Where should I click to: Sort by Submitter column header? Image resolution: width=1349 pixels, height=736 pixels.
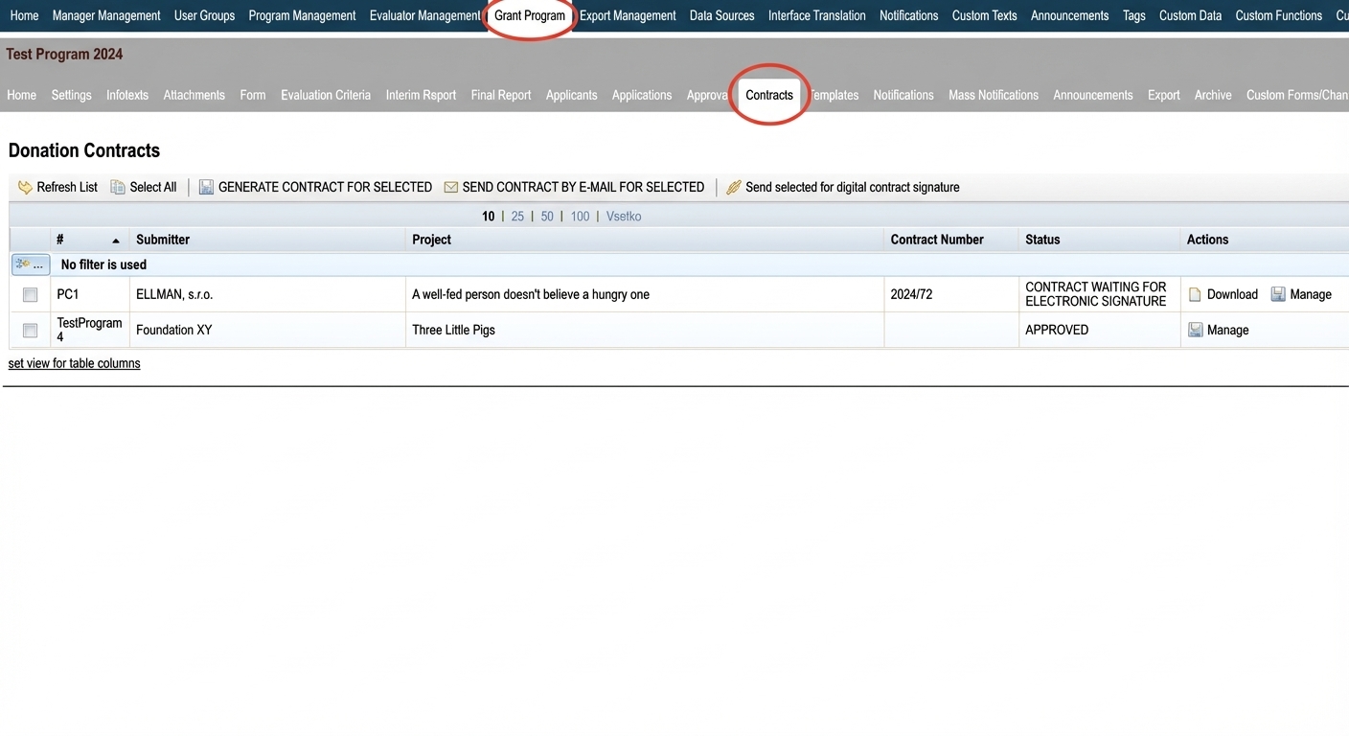[163, 240]
